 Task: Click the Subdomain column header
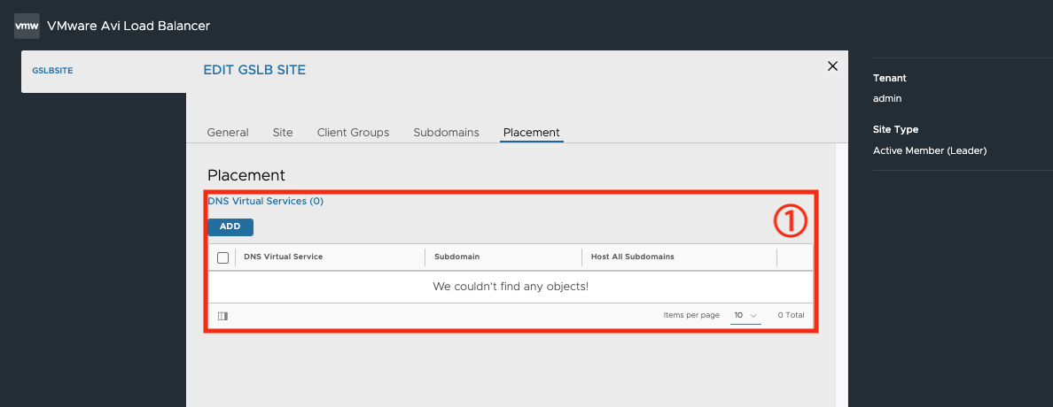point(457,257)
